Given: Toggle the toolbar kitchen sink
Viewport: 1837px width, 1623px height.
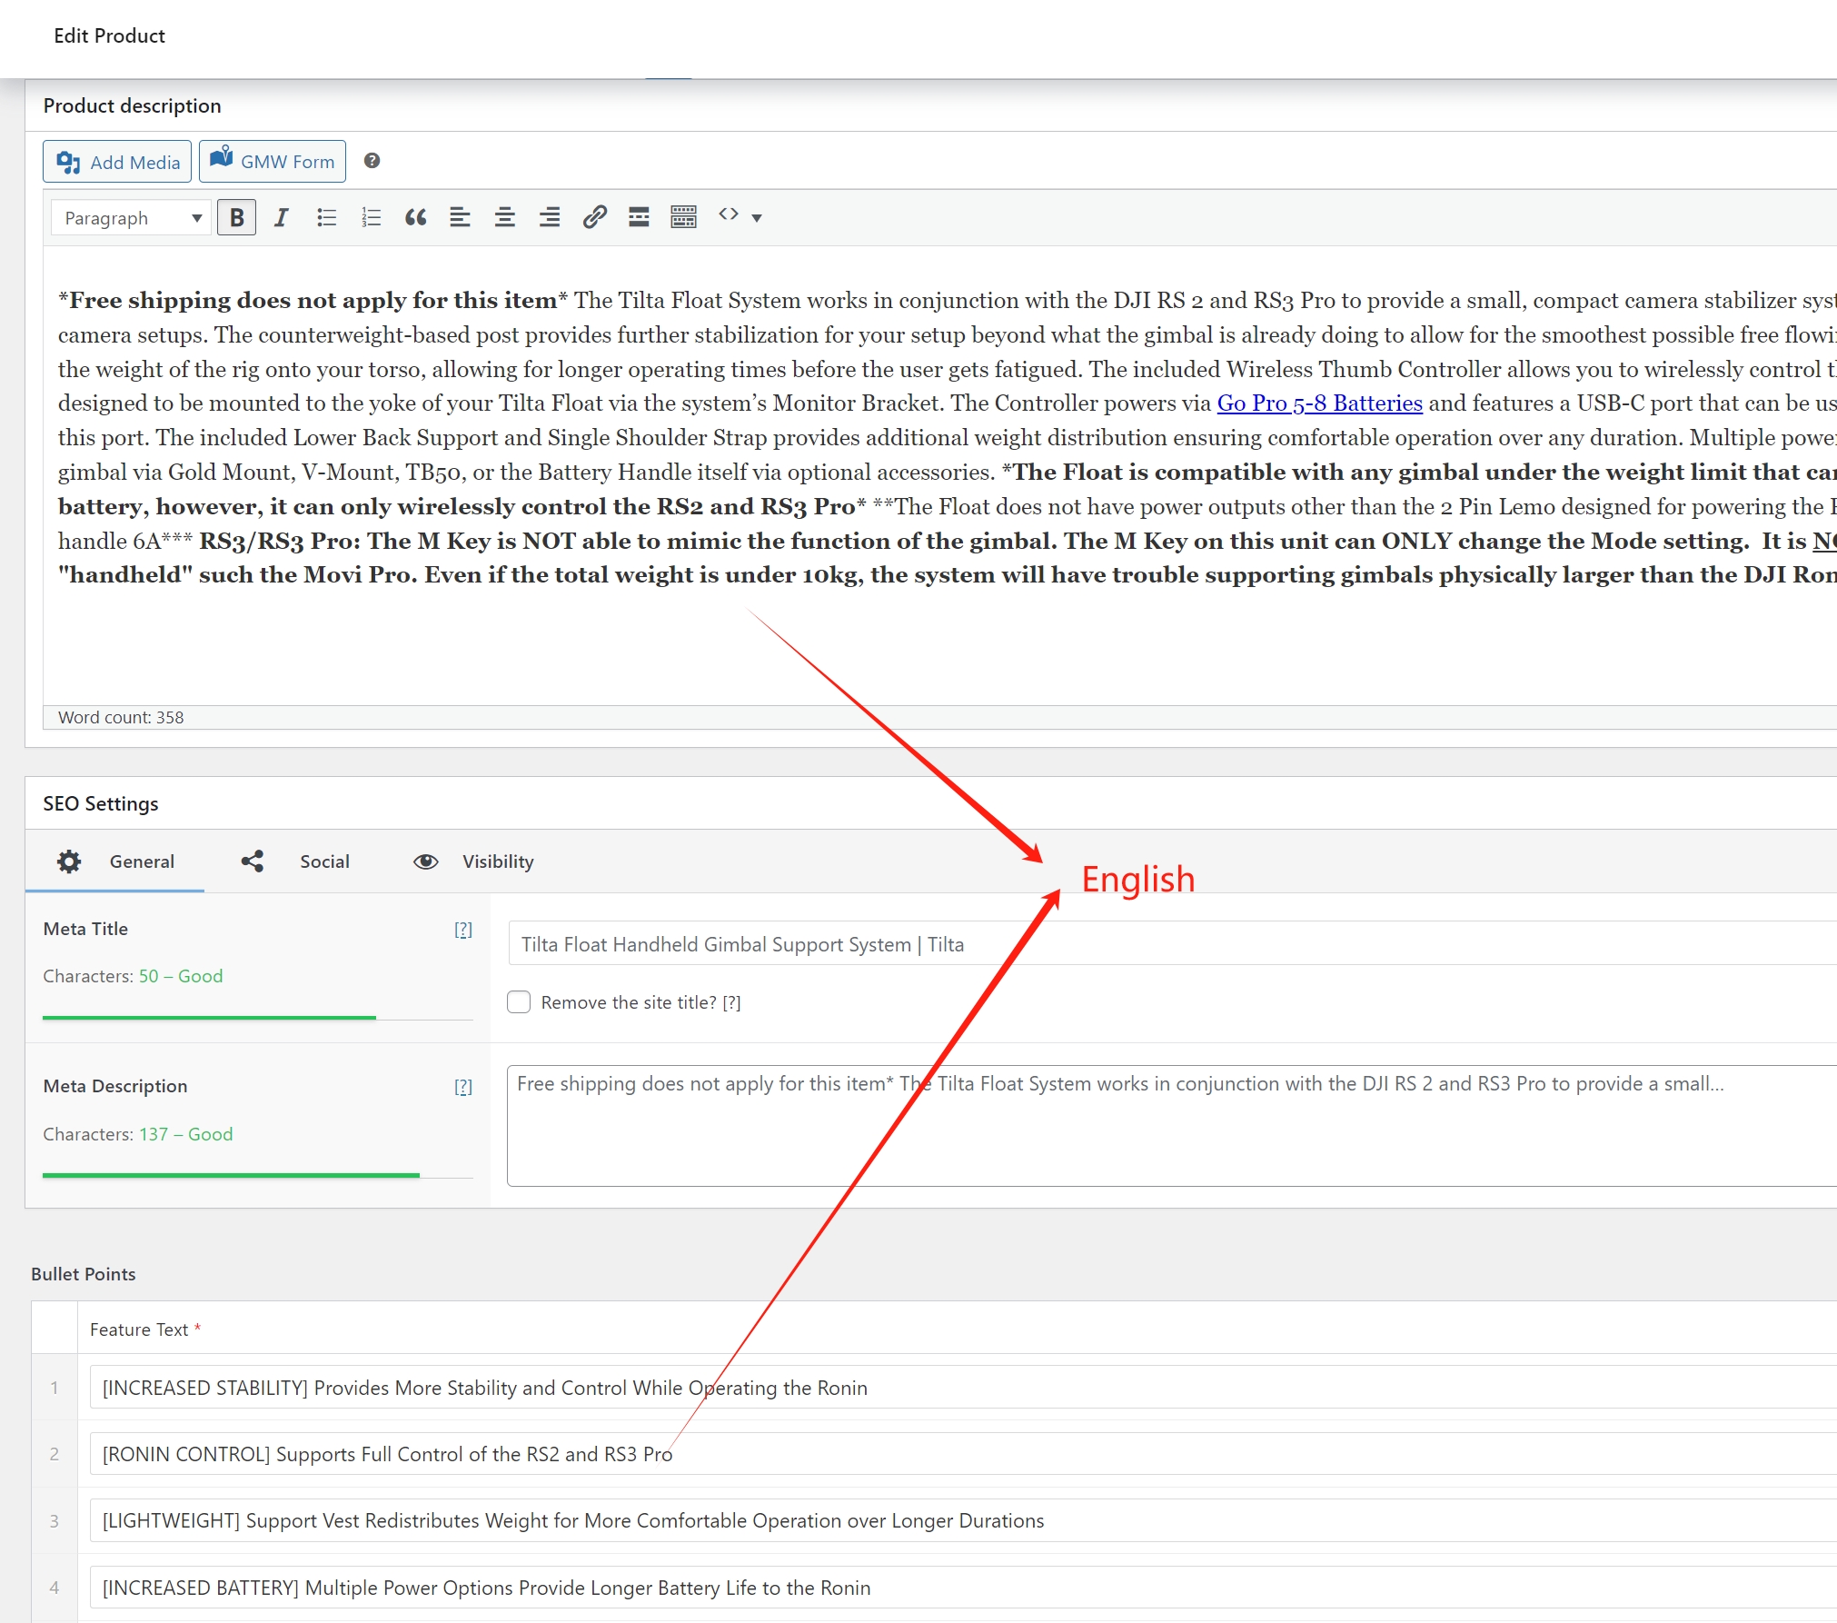Looking at the screenshot, I should point(683,217).
